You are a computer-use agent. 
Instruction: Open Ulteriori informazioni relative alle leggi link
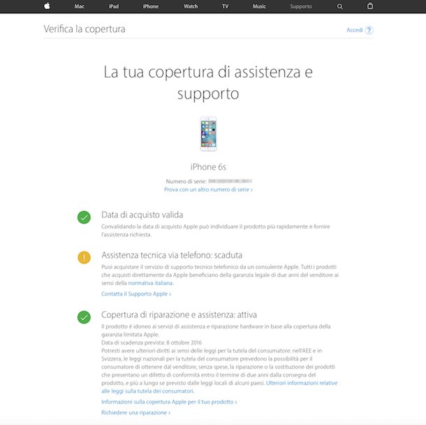[x=219, y=387]
